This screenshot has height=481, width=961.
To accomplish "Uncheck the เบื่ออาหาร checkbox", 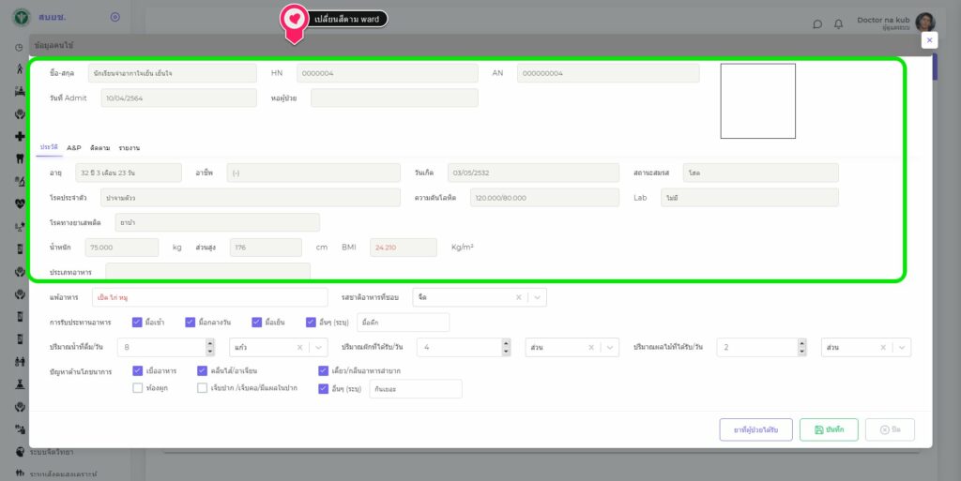I will coord(138,370).
